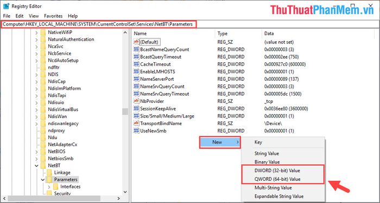Viewport: 380px width, 203px height.
Task: Click the BcastQueryTimeout DWORD icon
Action: [136, 57]
